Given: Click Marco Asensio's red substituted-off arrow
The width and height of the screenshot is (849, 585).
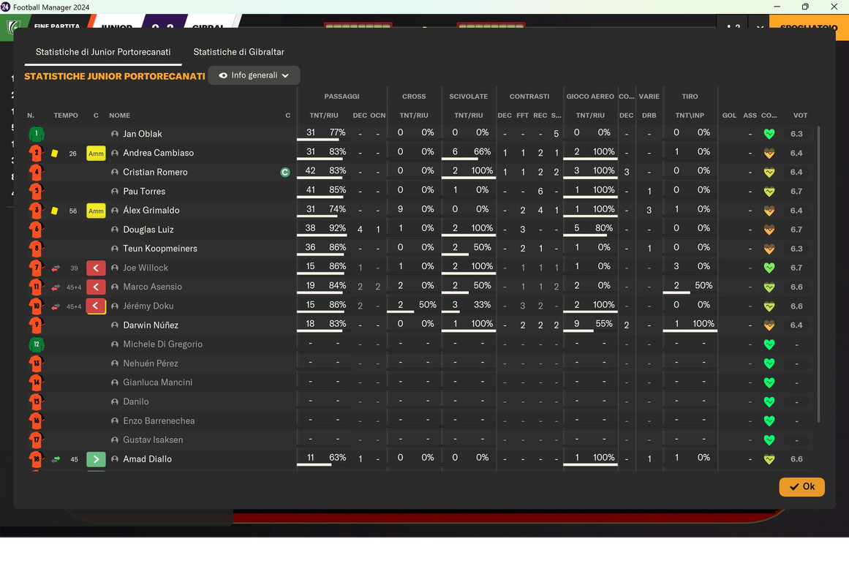Looking at the screenshot, I should 96,287.
